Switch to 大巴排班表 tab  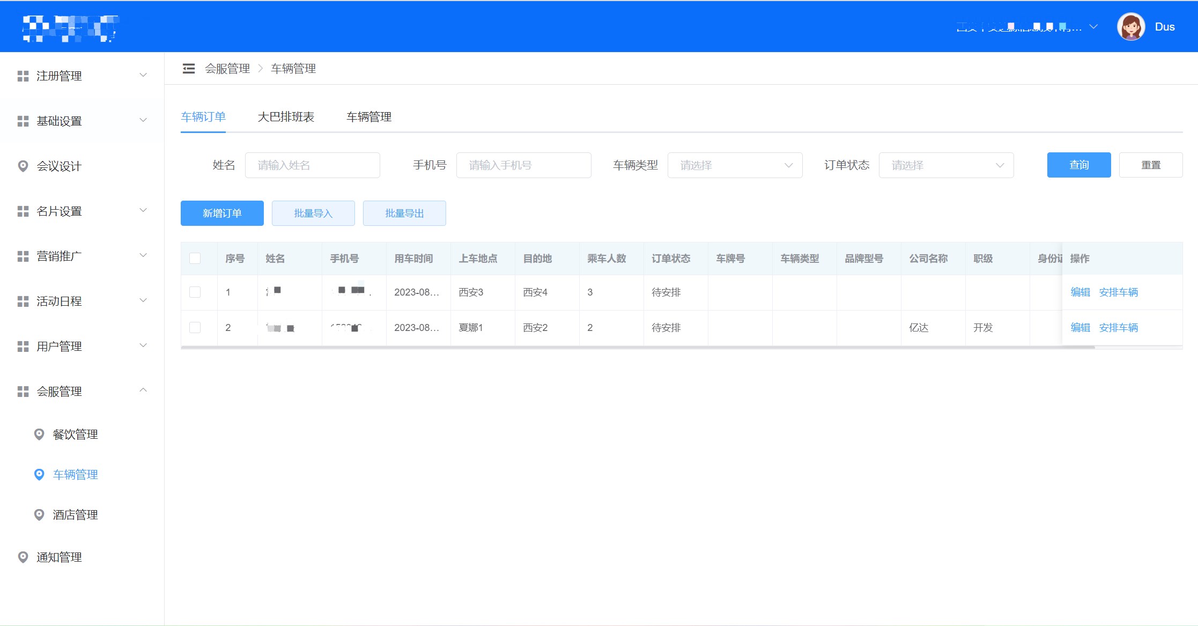click(x=286, y=117)
